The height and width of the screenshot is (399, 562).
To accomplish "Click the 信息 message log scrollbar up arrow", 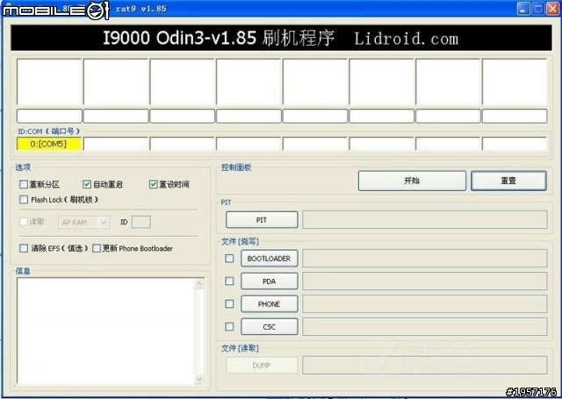I will [x=199, y=284].
